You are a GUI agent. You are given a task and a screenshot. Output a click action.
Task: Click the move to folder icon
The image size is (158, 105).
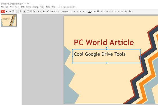tap(28, 4)
